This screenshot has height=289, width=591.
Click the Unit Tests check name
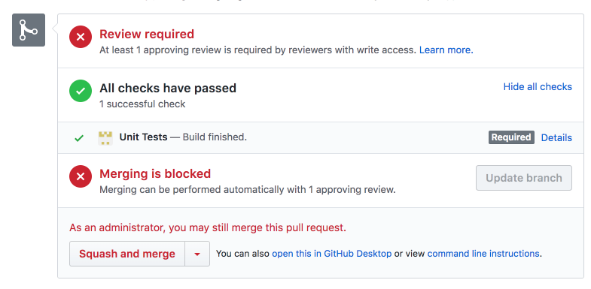143,137
